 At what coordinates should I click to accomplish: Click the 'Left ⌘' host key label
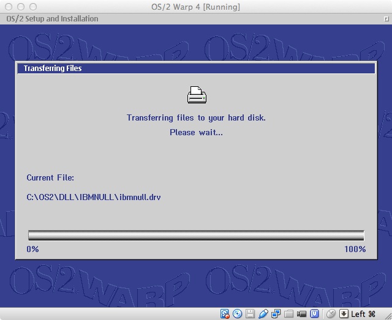[x=363, y=314]
